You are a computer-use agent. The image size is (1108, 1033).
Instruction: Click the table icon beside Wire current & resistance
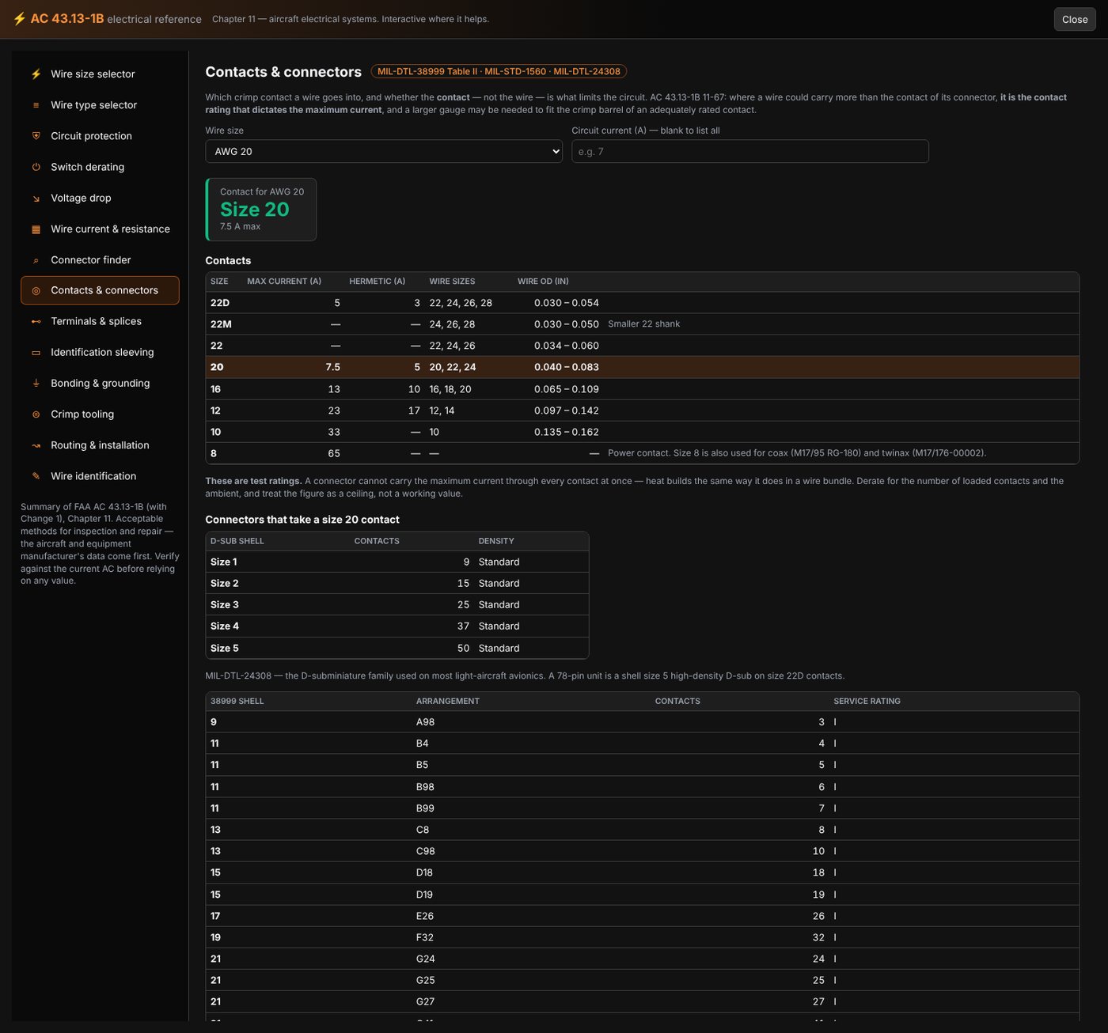tap(36, 229)
